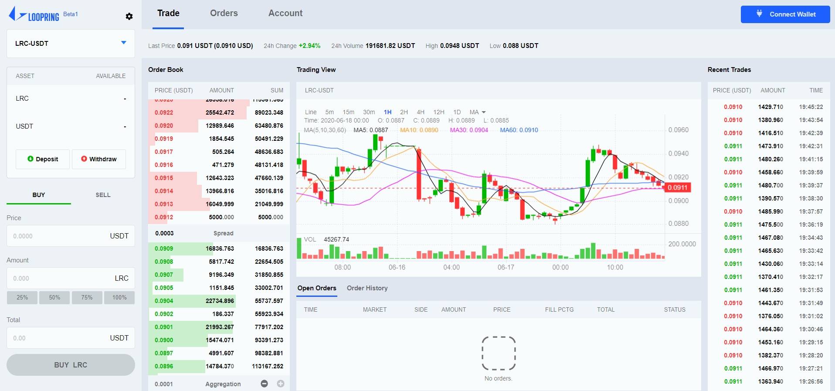Click bid price 0.0905 in order book
The image size is (835, 391).
[164, 288]
